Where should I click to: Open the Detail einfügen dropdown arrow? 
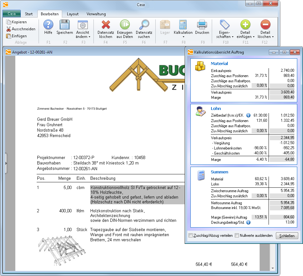[254, 37]
